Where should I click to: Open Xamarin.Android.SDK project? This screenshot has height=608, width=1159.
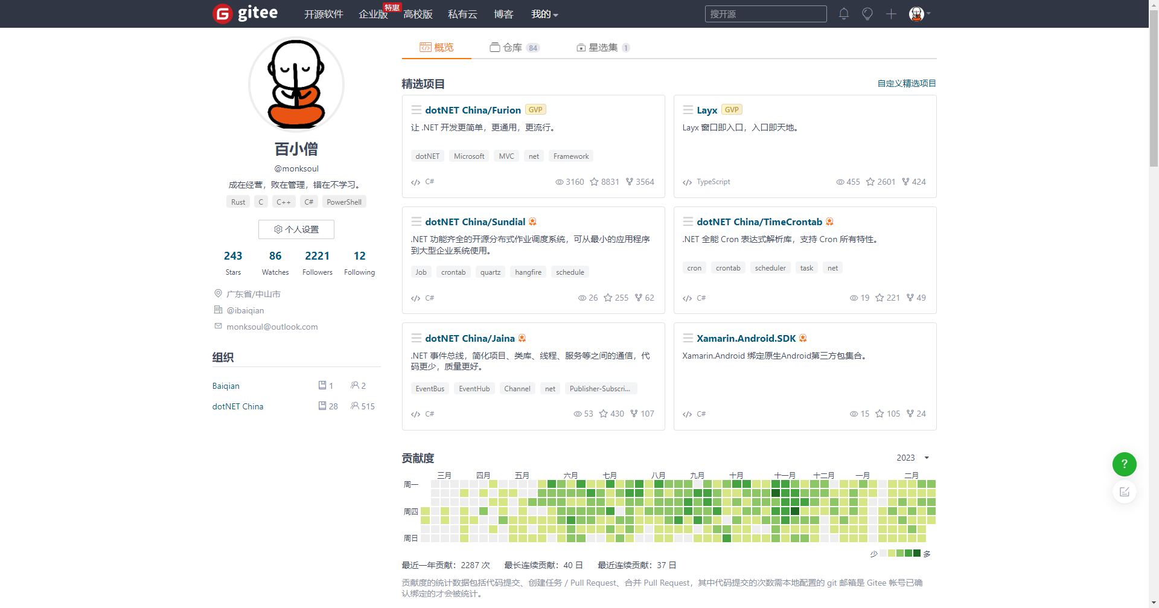(x=746, y=338)
